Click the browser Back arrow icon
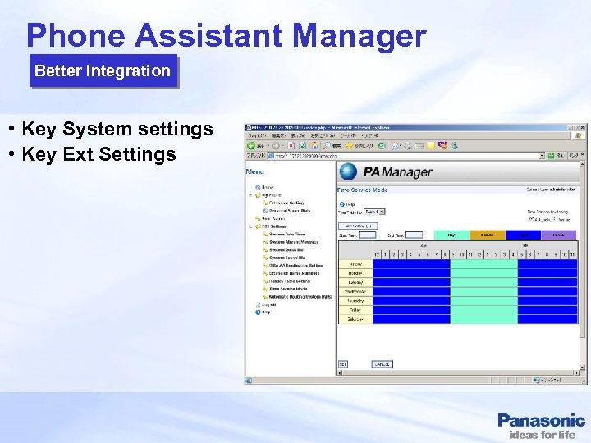 coord(251,145)
